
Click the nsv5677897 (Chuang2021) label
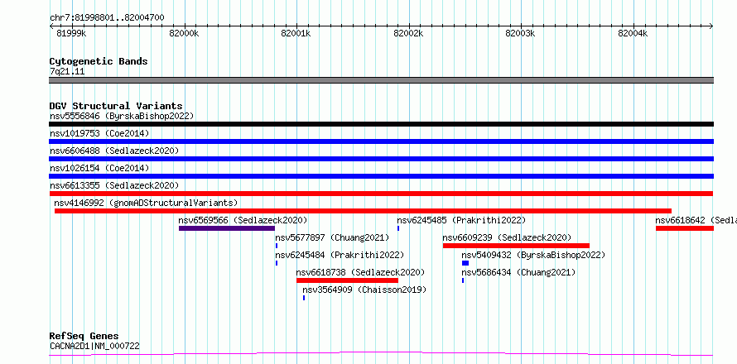(x=332, y=237)
